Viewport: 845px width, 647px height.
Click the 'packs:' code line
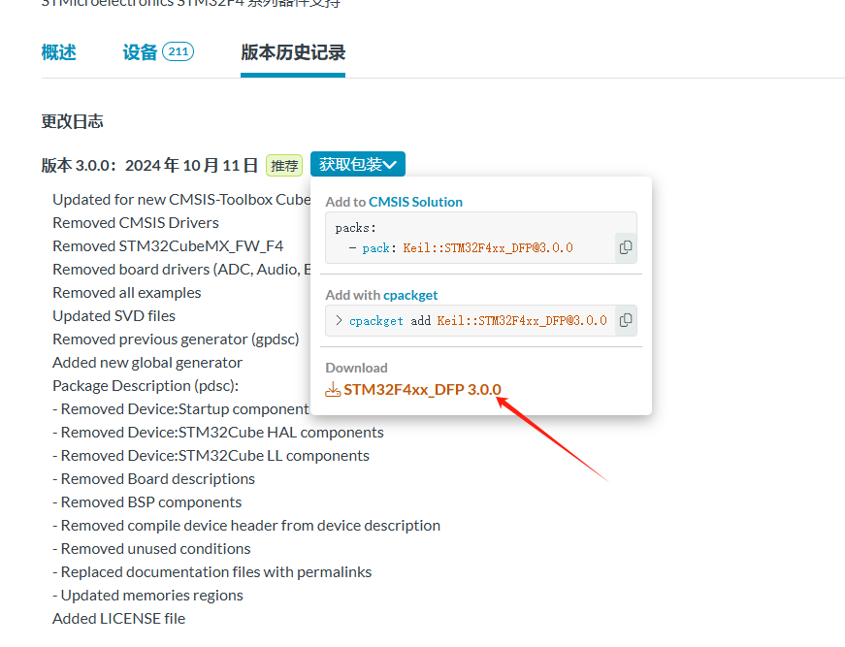point(356,228)
